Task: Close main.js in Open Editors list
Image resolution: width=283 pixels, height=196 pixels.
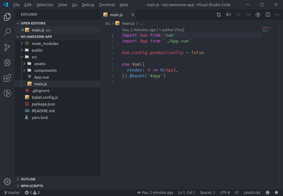Action: pos(23,30)
